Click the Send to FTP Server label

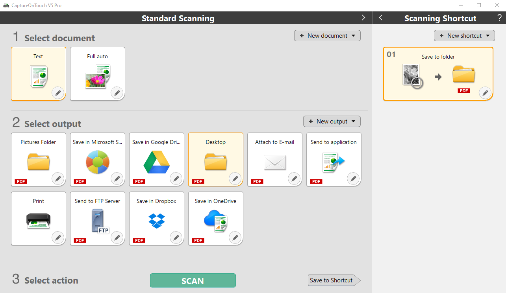coord(98,201)
